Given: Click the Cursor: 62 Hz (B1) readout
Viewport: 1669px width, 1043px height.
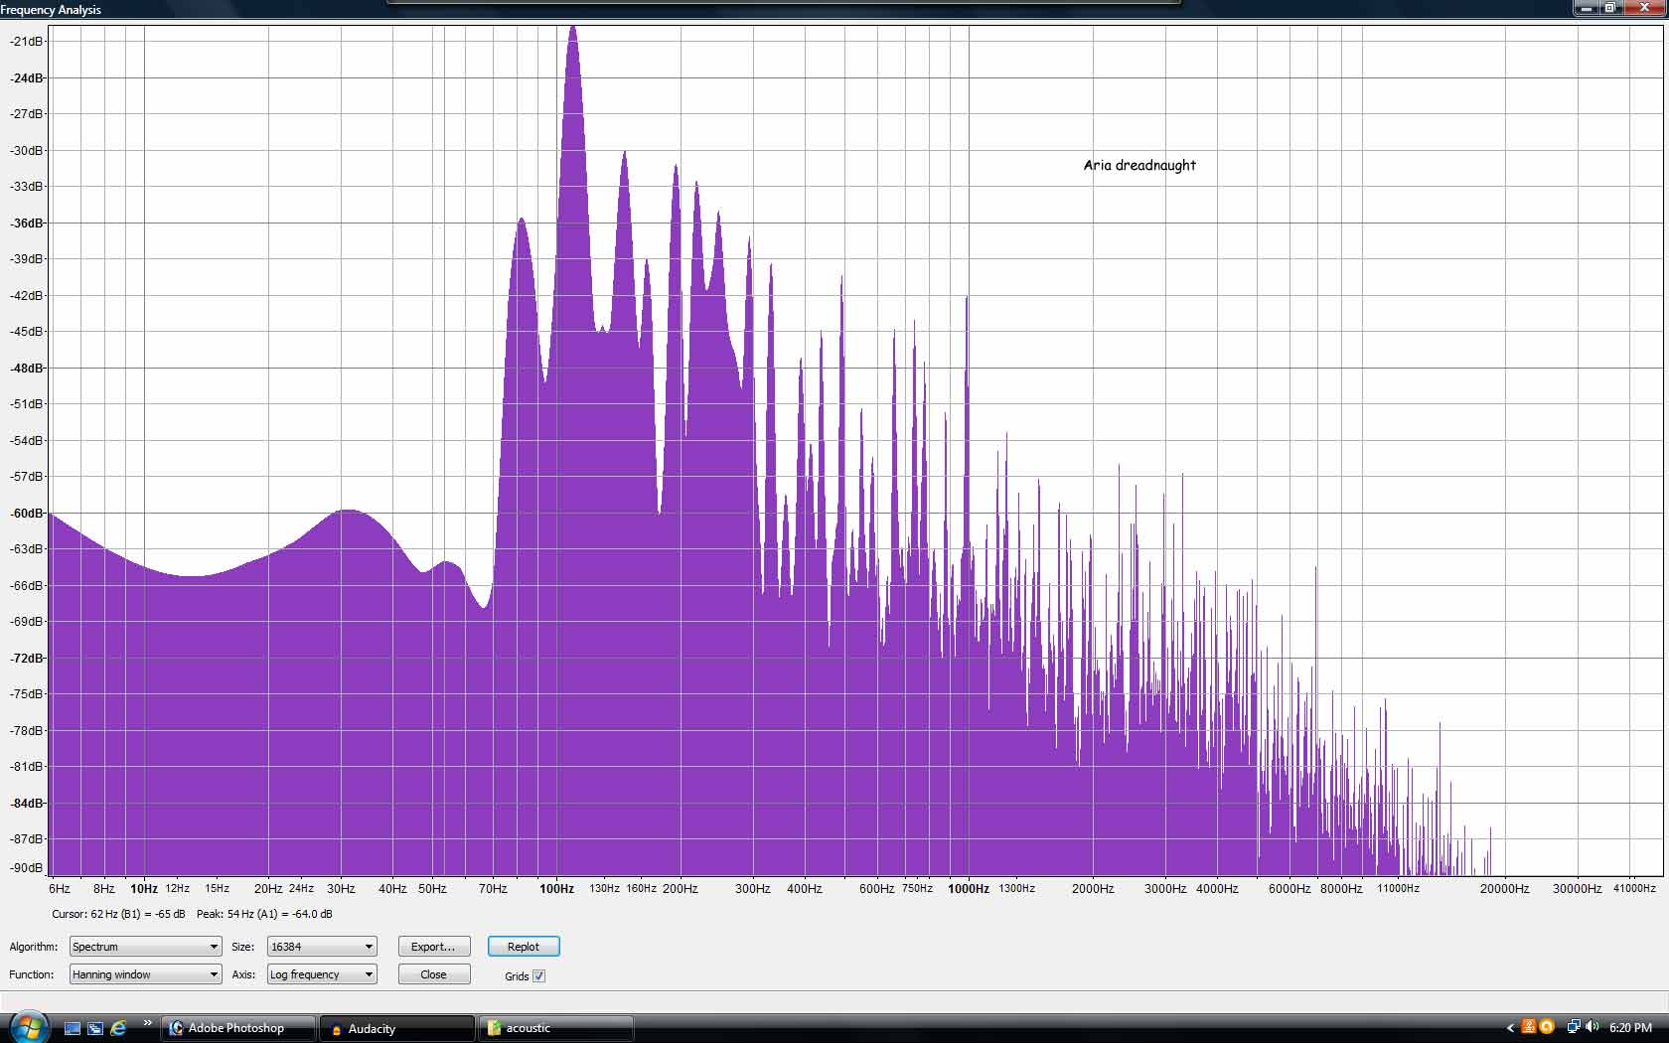Looking at the screenshot, I should (118, 914).
